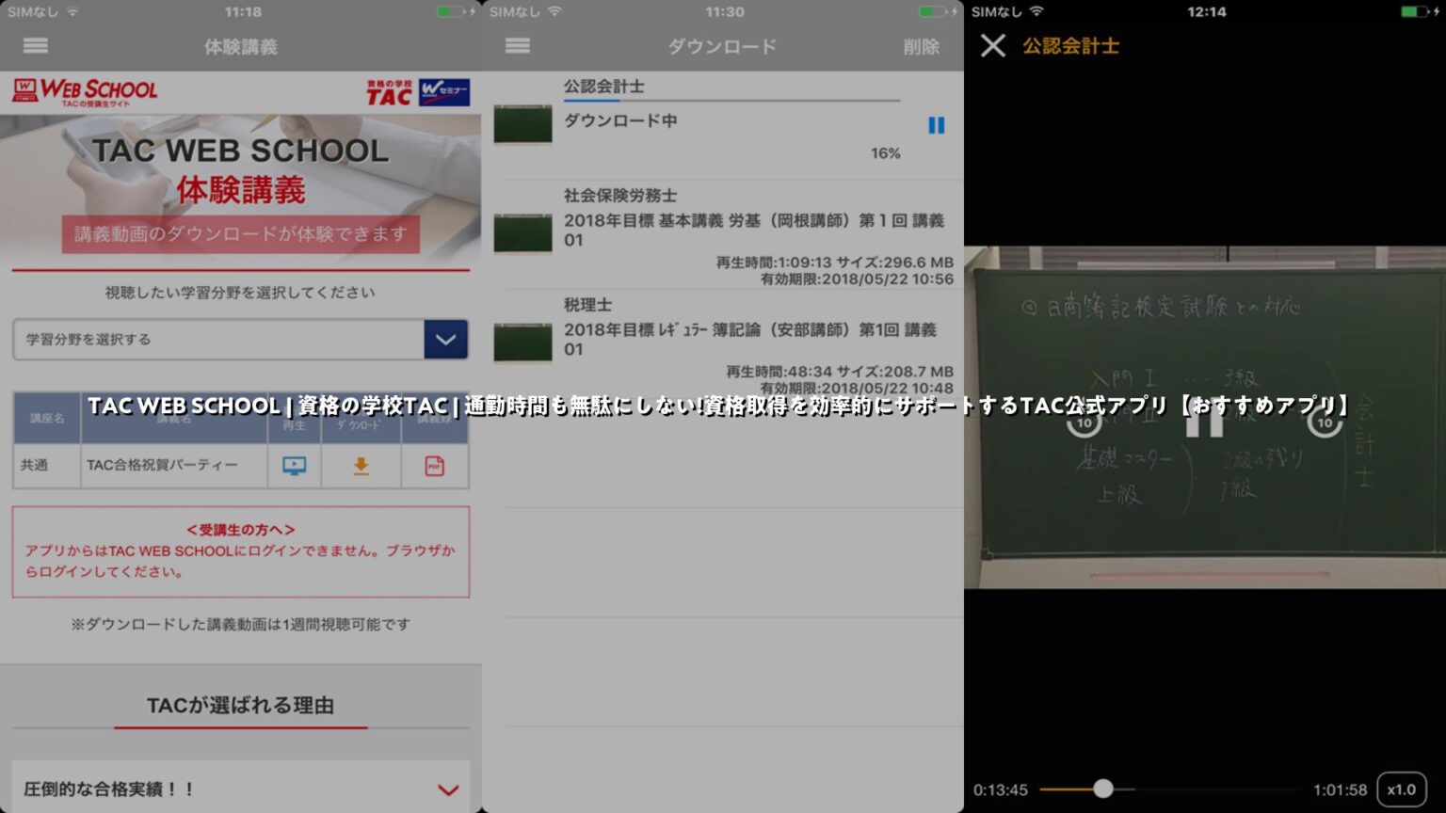
Task: Click the dropdown chevron to choose a field
Action: (446, 340)
